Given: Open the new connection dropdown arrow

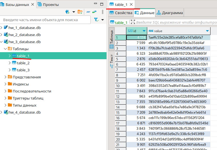Looking at the screenshot, I should tap(74, 12).
